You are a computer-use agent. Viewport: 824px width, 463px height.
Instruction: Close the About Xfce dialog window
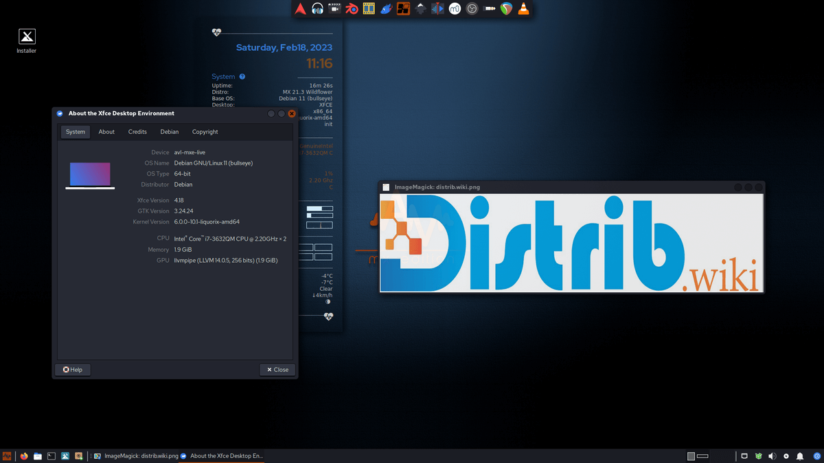[x=292, y=114]
